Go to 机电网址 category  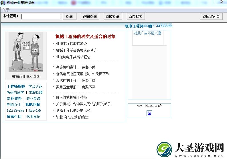33,104
